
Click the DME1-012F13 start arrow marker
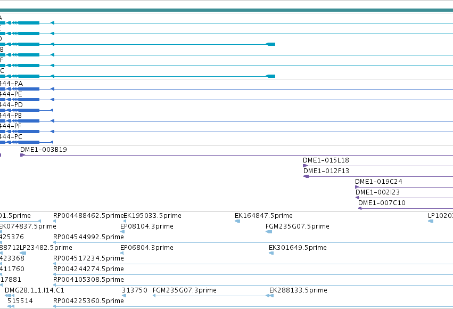click(306, 177)
